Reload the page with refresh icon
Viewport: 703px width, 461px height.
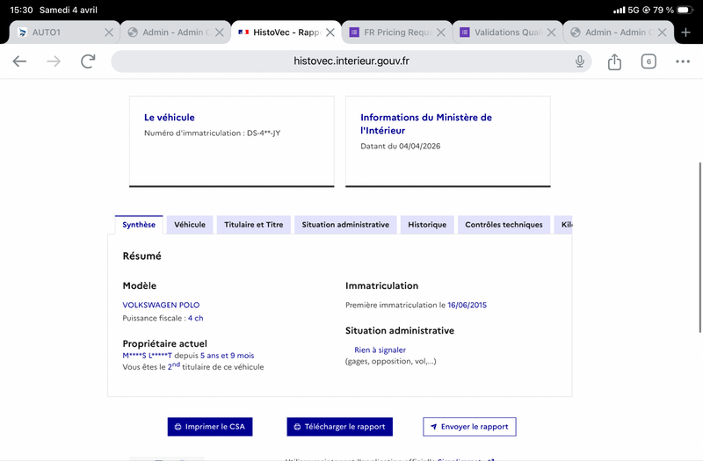pos(88,61)
